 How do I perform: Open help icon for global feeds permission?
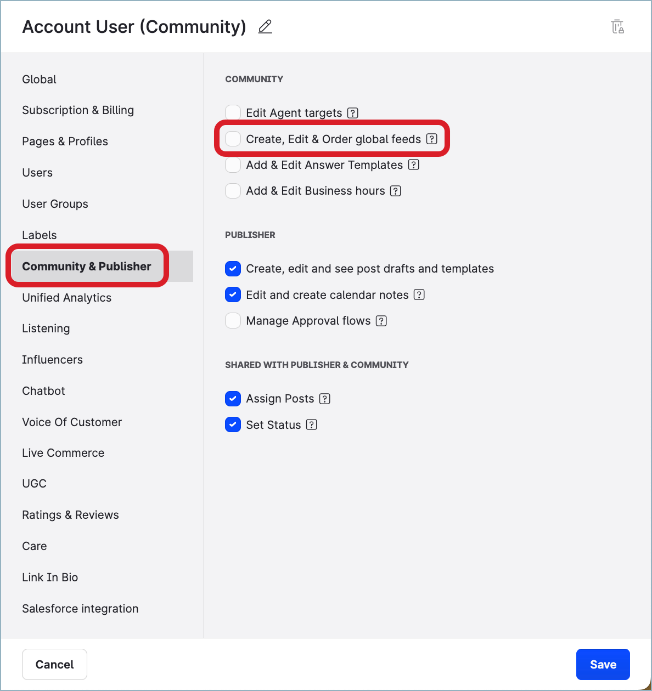(x=432, y=139)
